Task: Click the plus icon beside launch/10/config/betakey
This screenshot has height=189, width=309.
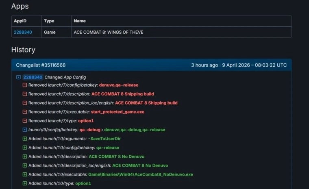Action: pos(25,148)
